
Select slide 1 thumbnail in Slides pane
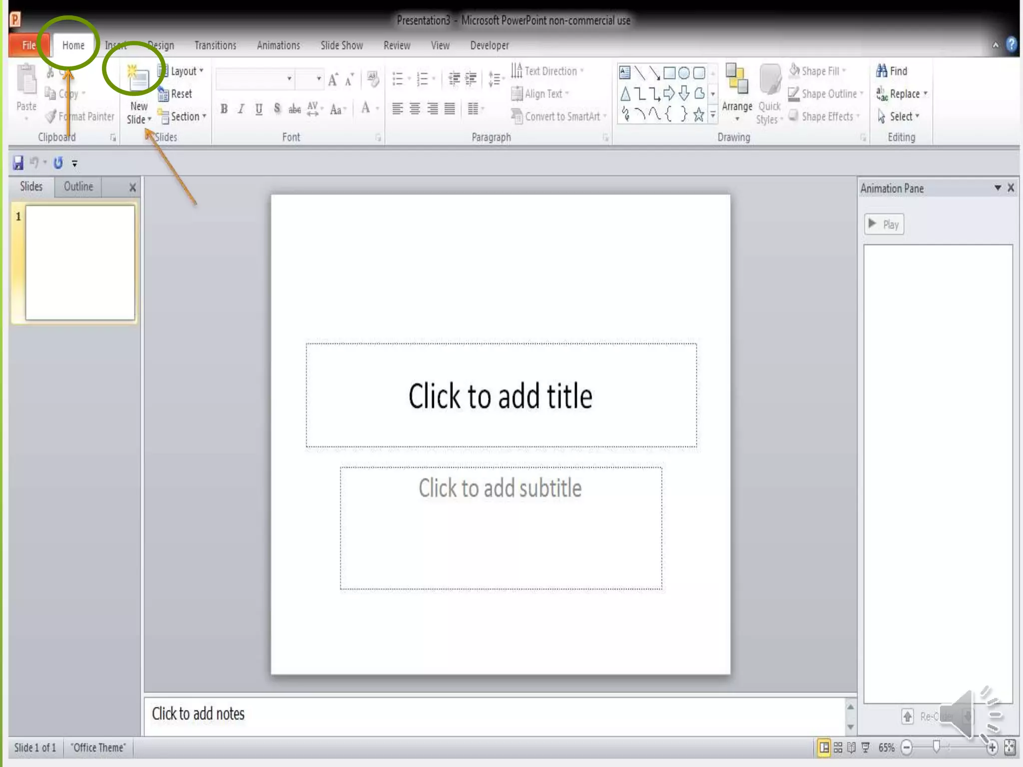[x=80, y=263]
